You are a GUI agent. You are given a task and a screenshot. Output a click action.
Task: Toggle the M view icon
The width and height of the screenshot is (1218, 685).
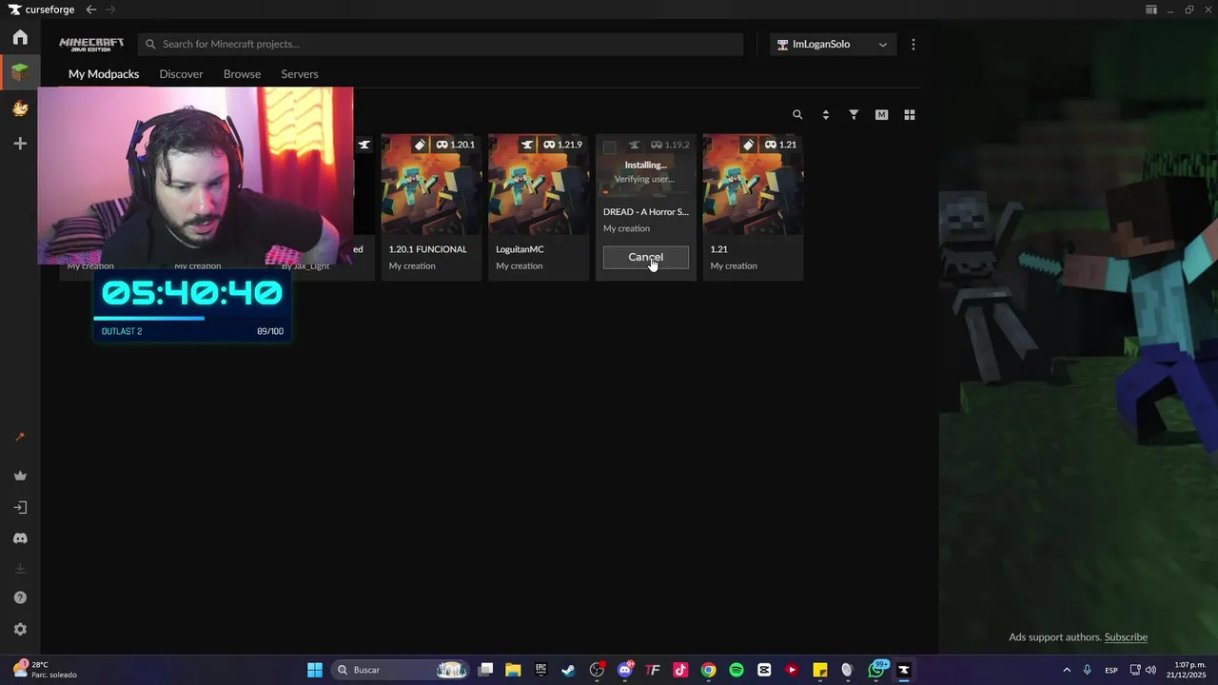tap(881, 114)
